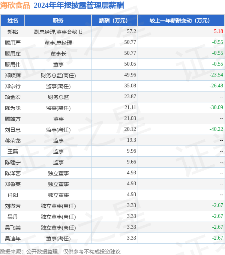Click 董事(离任) position in 吴迪年 row
Viewport: 225px width, 255px height.
point(58,239)
